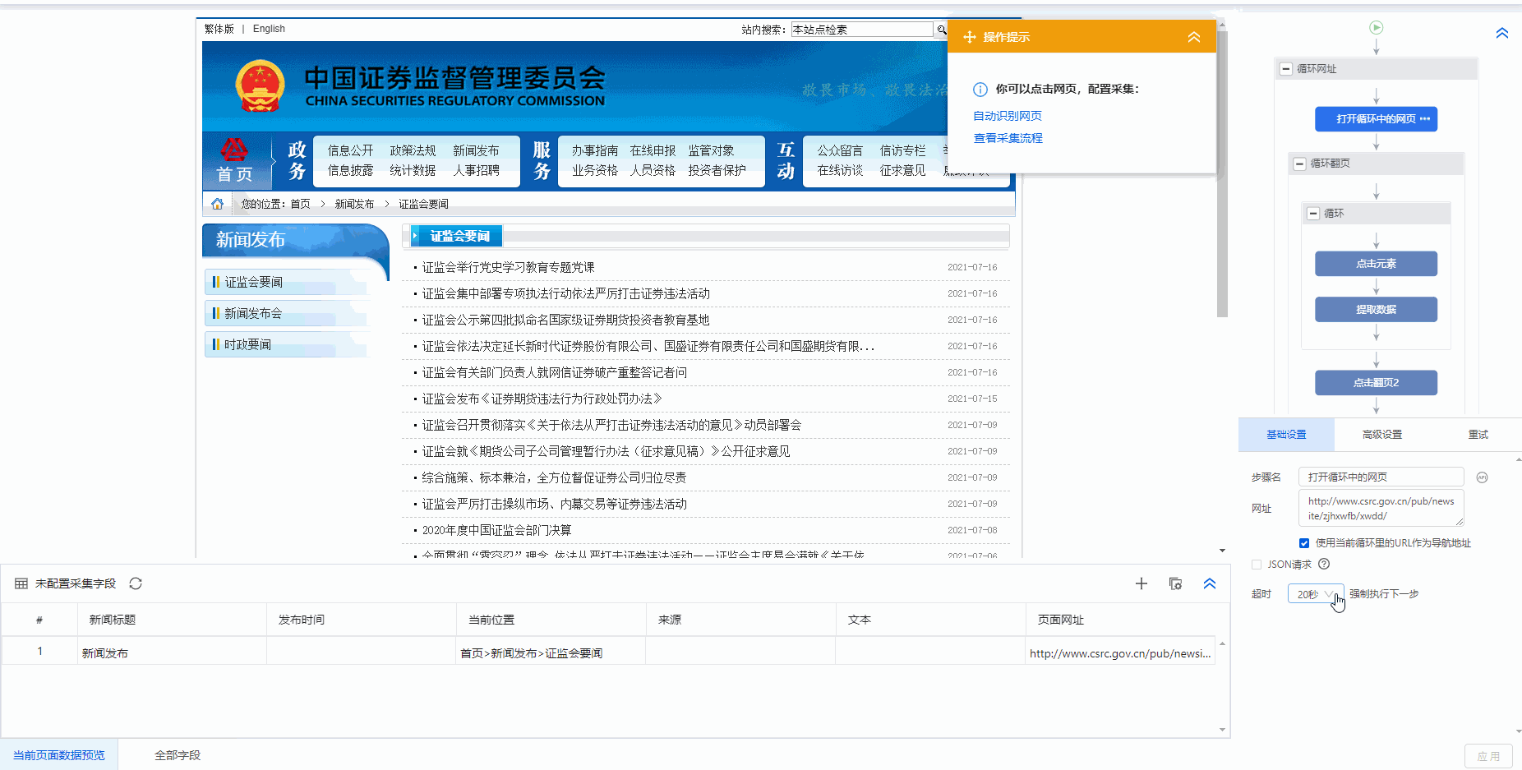Click 新闻发布 in the breadcrumb path
Screen dimensions: 1522x770
[354, 204]
